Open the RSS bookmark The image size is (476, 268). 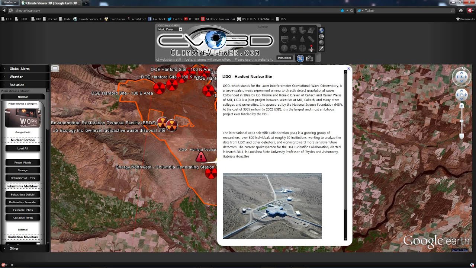click(x=281, y=19)
